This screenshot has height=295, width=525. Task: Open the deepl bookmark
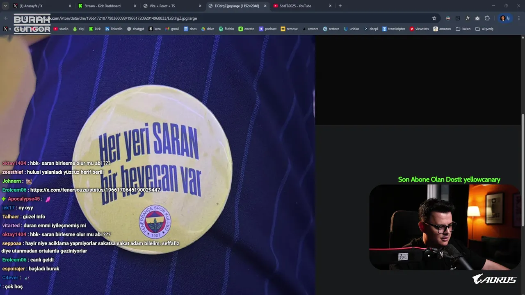tap(371, 29)
